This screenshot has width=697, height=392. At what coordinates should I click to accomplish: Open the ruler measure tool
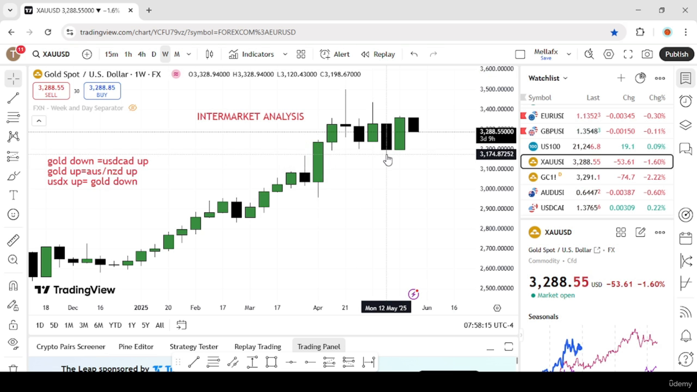[14, 240]
